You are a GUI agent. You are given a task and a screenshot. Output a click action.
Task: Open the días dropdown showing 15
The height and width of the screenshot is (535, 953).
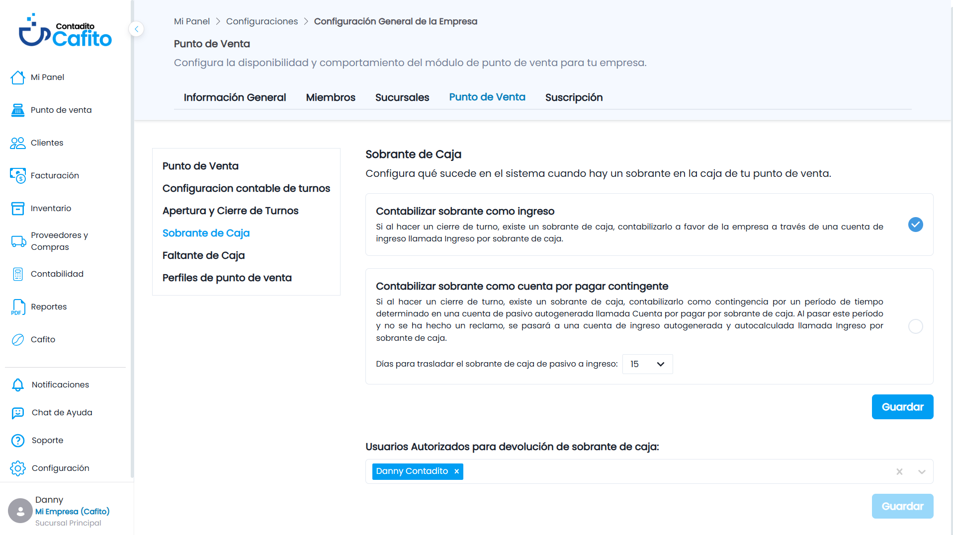point(647,364)
